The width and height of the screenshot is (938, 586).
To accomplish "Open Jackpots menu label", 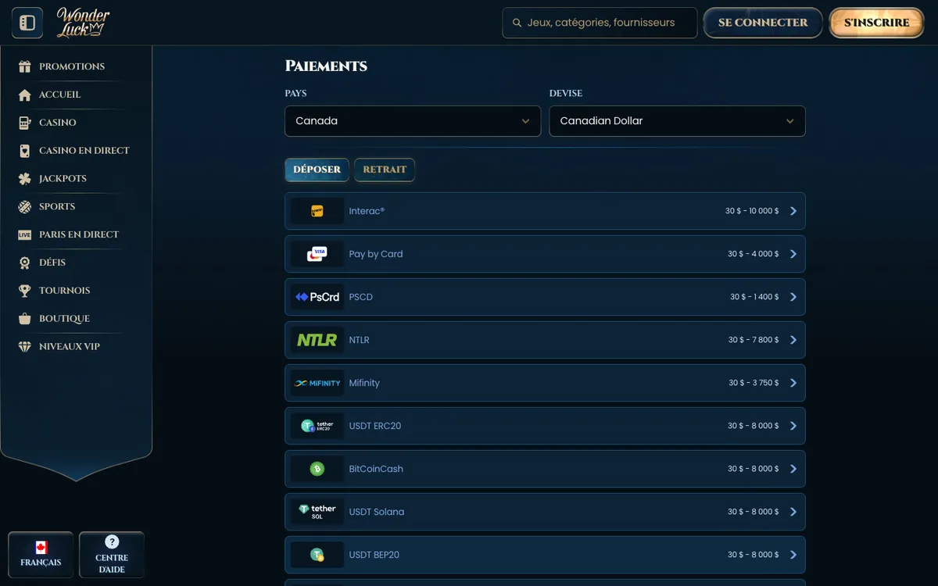I will point(63,179).
